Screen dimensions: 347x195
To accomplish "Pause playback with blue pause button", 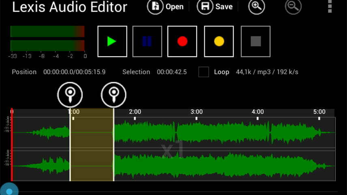I will (147, 41).
